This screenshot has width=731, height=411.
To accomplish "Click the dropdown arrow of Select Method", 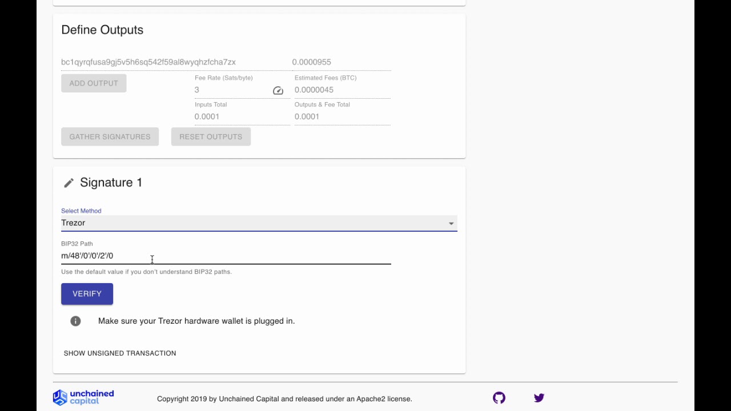I will (x=451, y=224).
